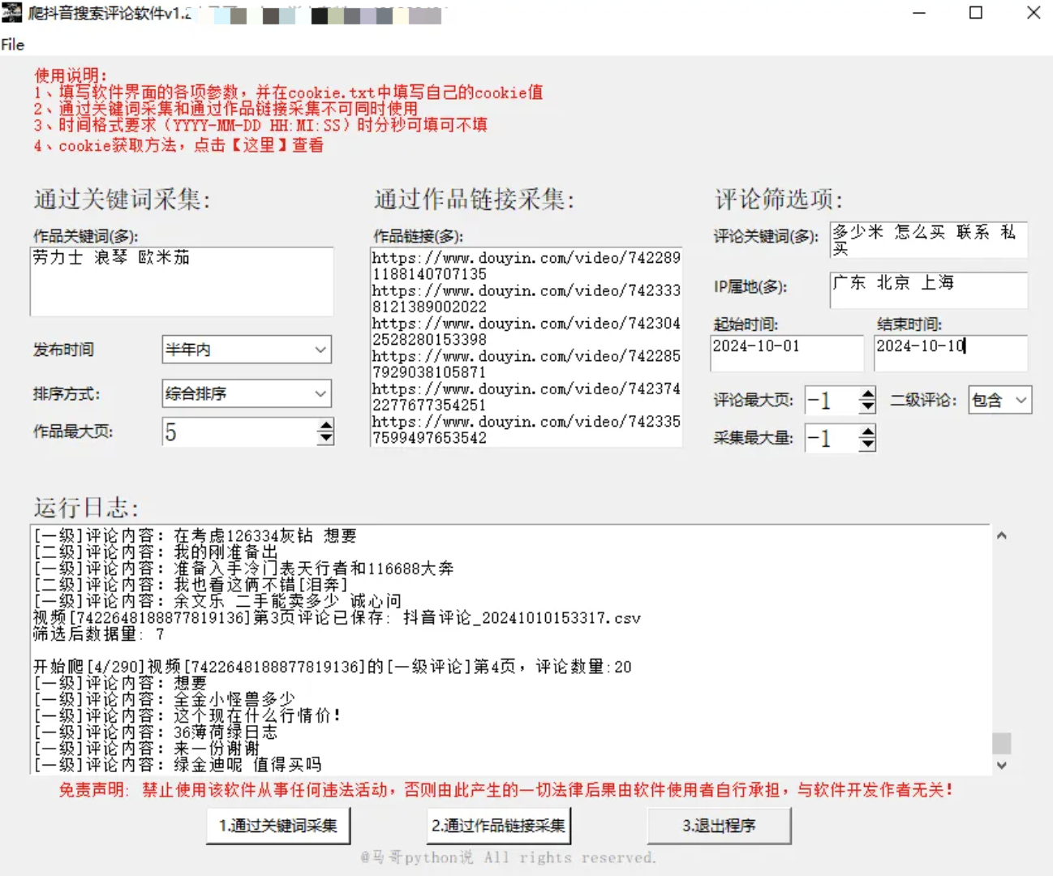Open the 排序方式 dropdown showing 综合排序
This screenshot has width=1053, height=876.
[x=247, y=393]
